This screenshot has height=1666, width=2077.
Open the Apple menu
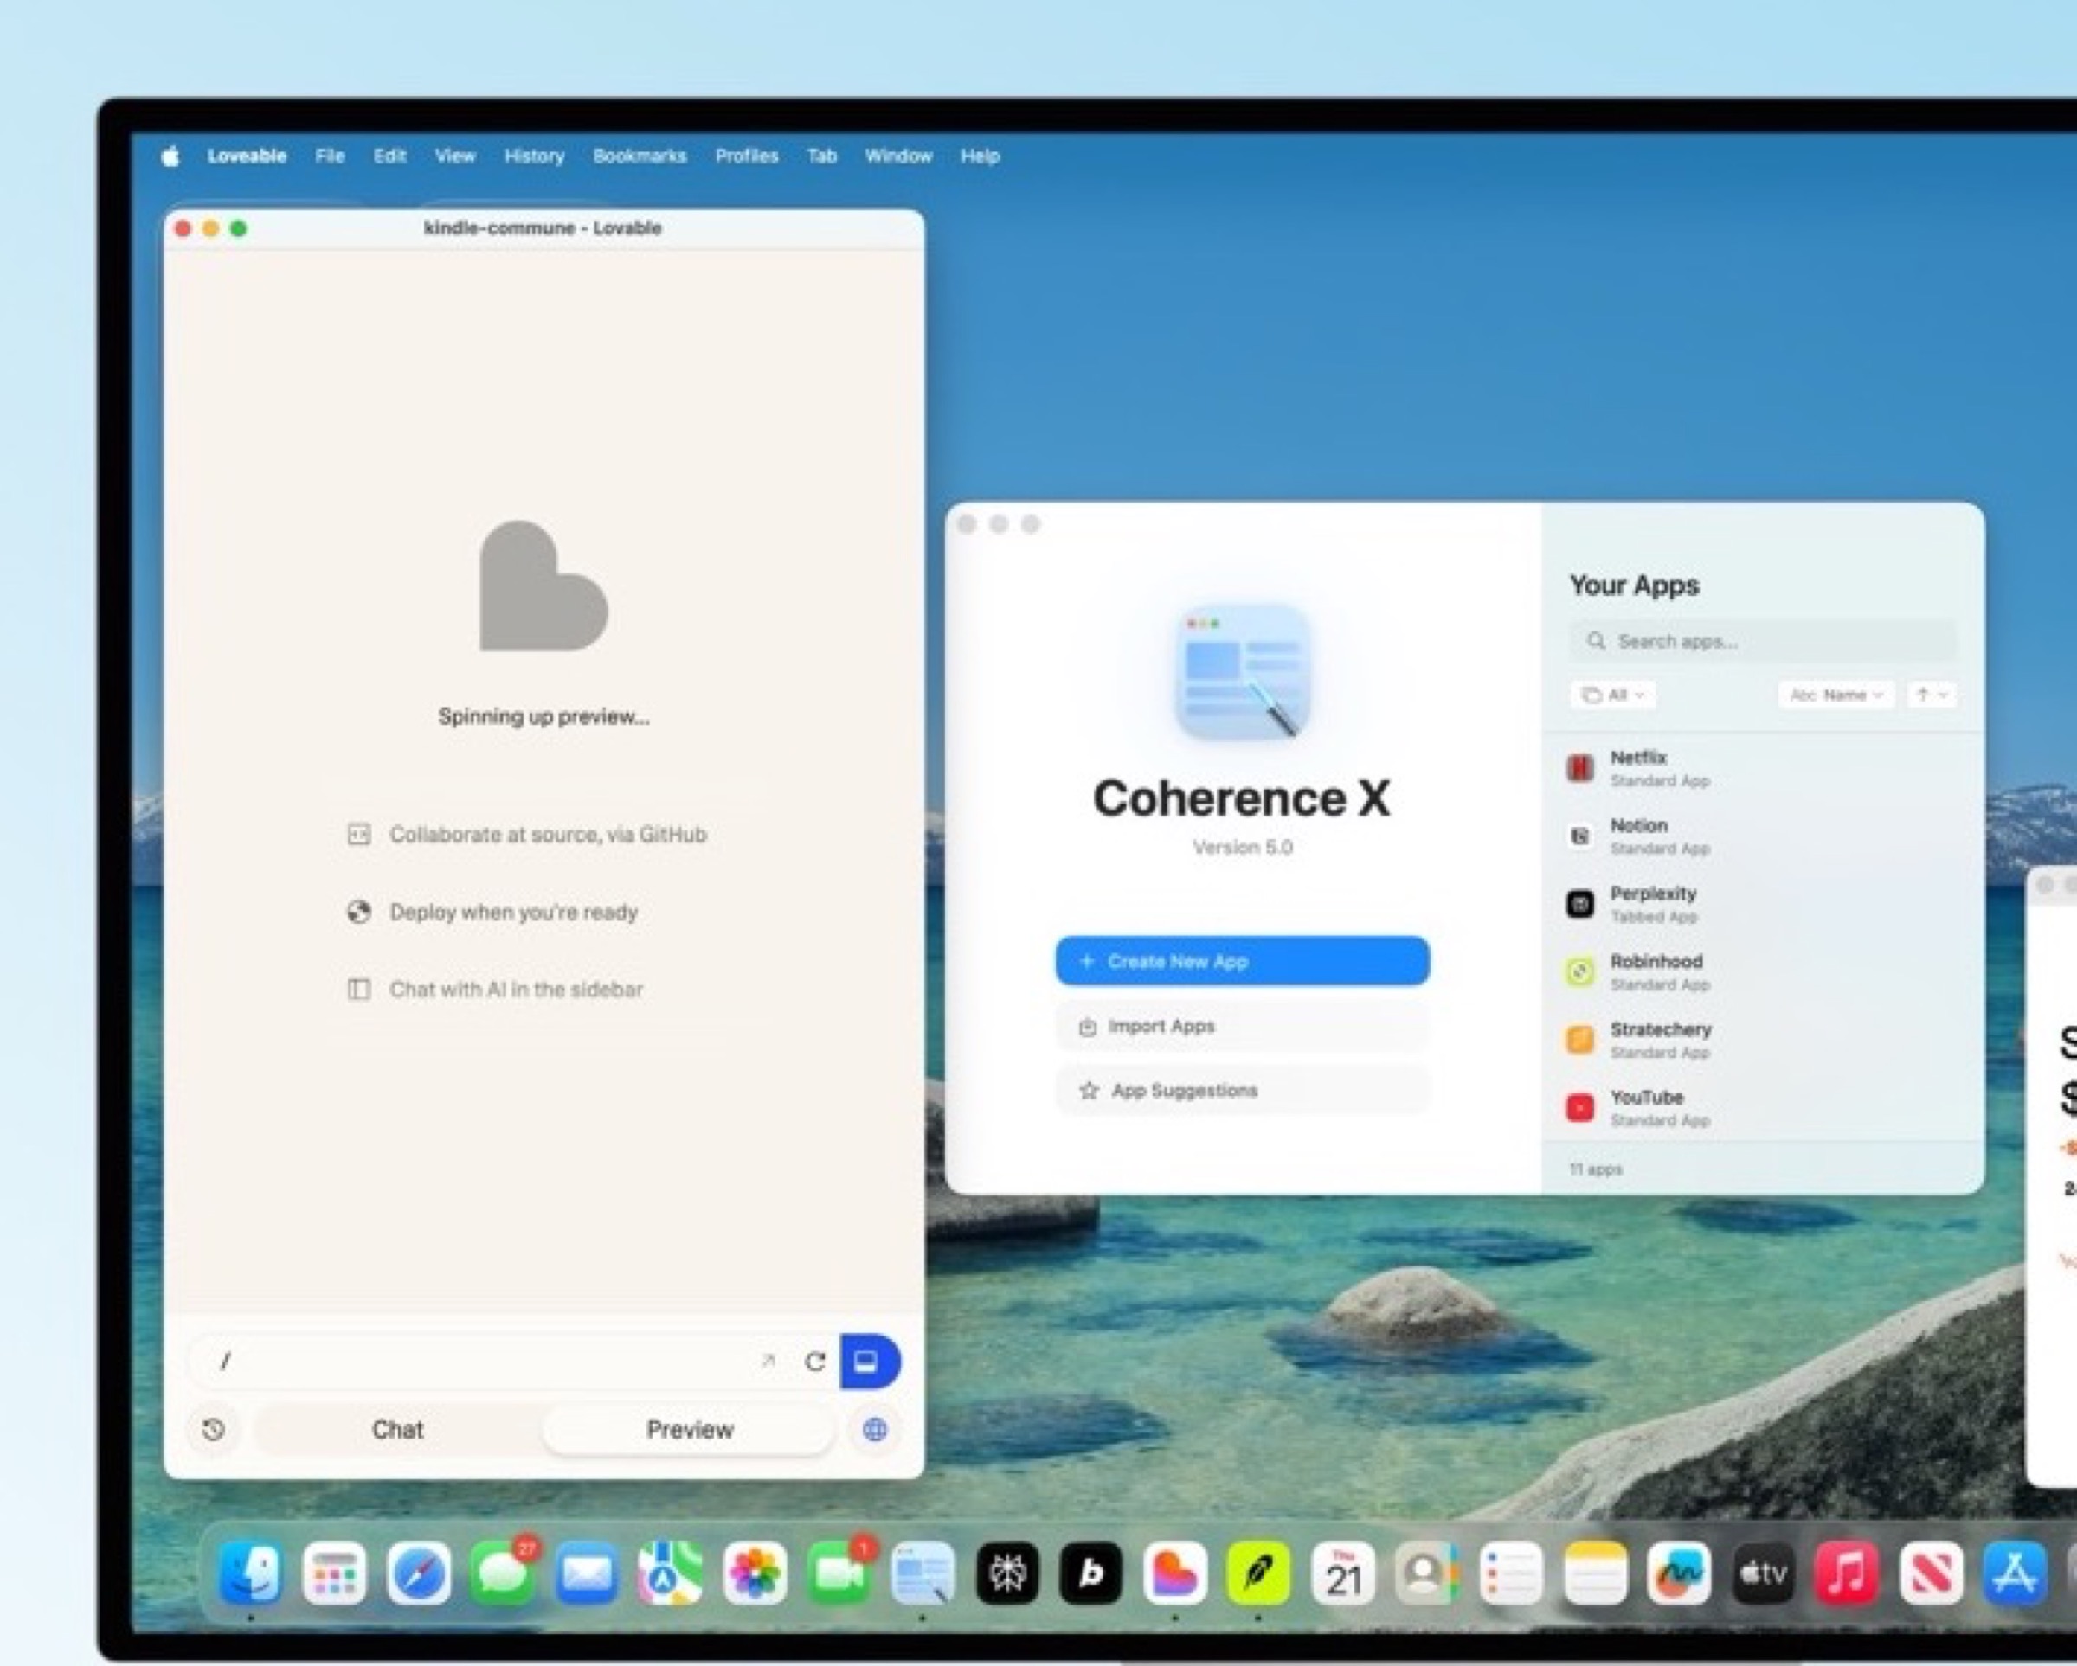coord(170,156)
